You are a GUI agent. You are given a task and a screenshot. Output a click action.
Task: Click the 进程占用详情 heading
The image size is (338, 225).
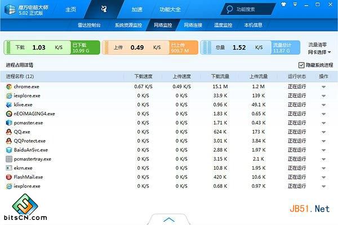(x=19, y=65)
